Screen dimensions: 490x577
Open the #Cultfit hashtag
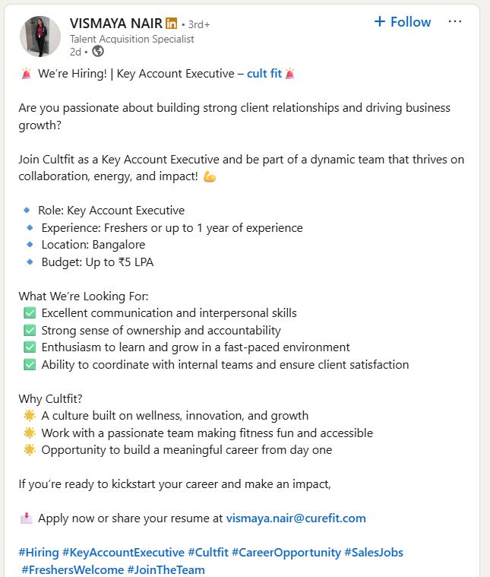click(207, 553)
